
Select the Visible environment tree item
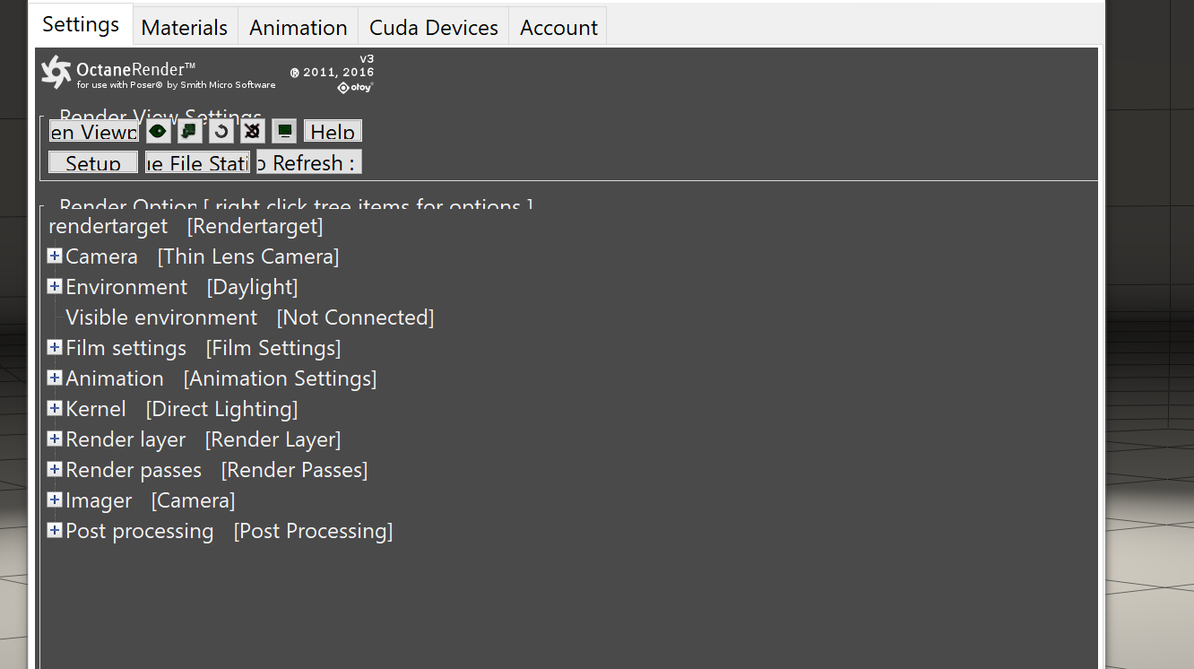(x=161, y=317)
